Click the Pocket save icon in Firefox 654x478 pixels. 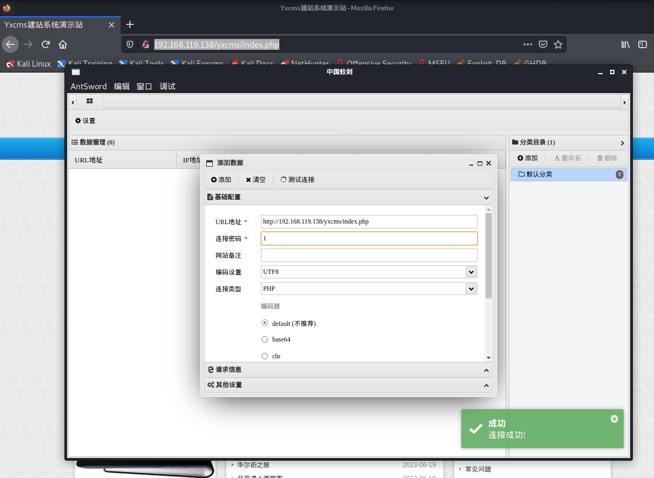(x=543, y=44)
